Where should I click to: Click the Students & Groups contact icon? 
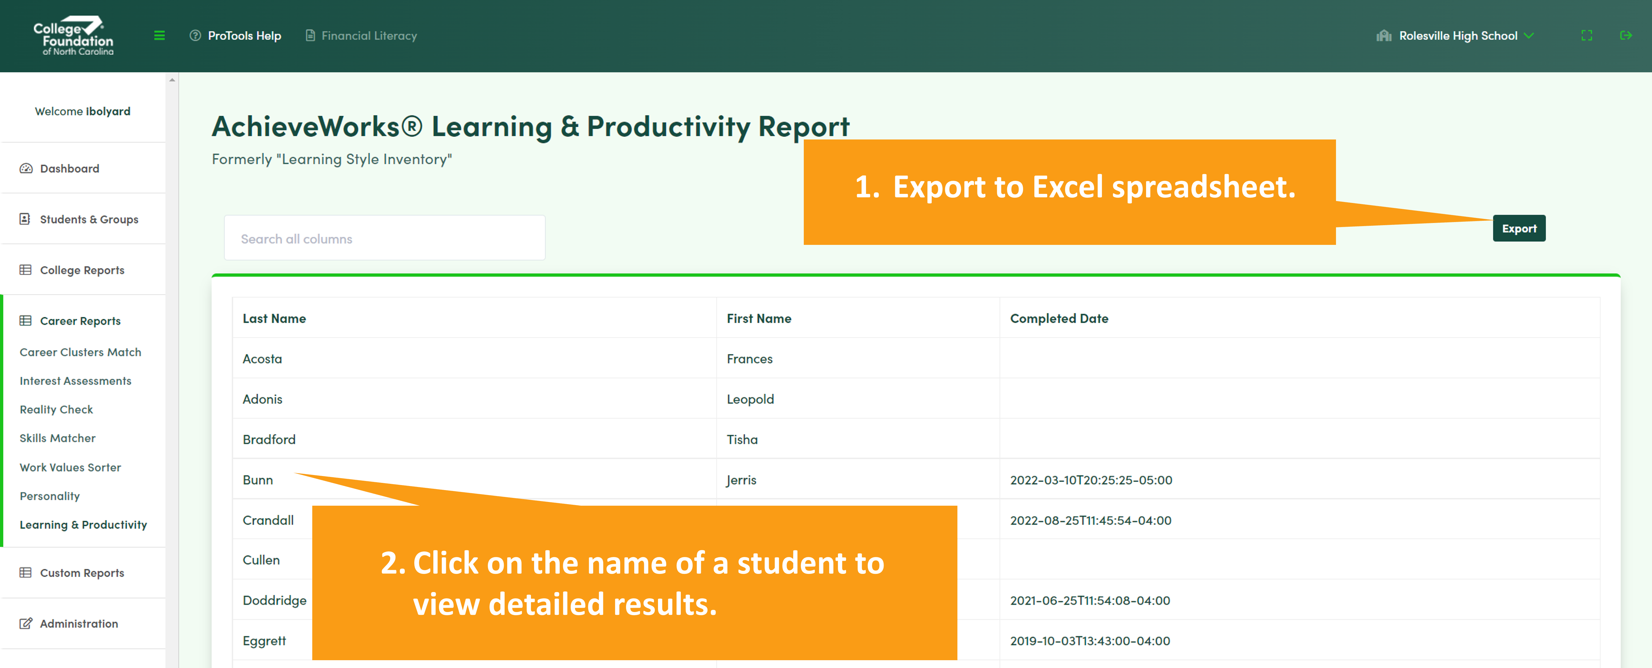(25, 219)
